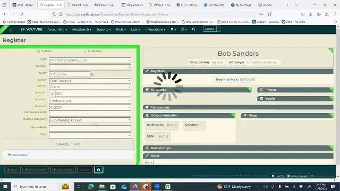Click into the Amount field showing 300

tap(93, 93)
